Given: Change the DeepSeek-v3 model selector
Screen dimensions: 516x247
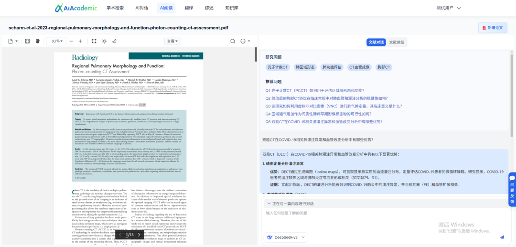Looking at the screenshot, I should pos(286,237).
